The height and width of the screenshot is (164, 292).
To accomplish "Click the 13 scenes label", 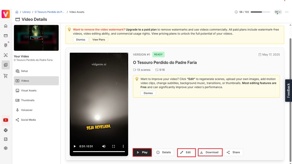I will (142, 70).
